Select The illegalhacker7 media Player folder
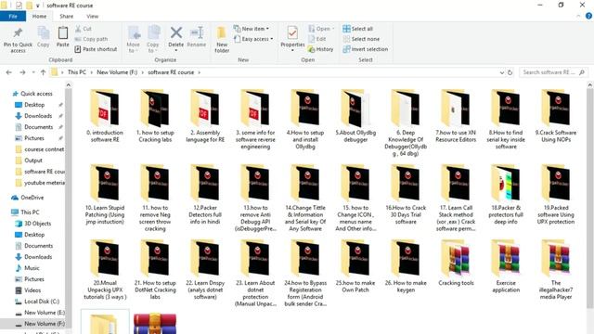The image size is (594, 334). pos(556,270)
